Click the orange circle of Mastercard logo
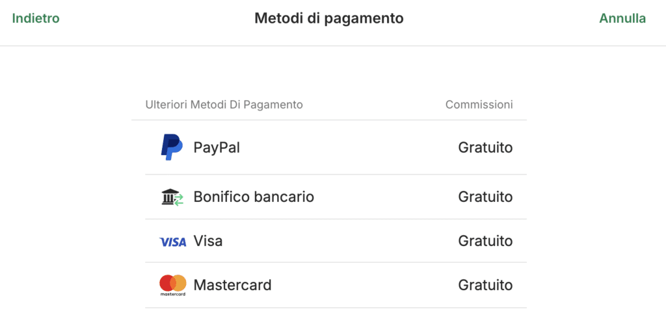 [179, 283]
